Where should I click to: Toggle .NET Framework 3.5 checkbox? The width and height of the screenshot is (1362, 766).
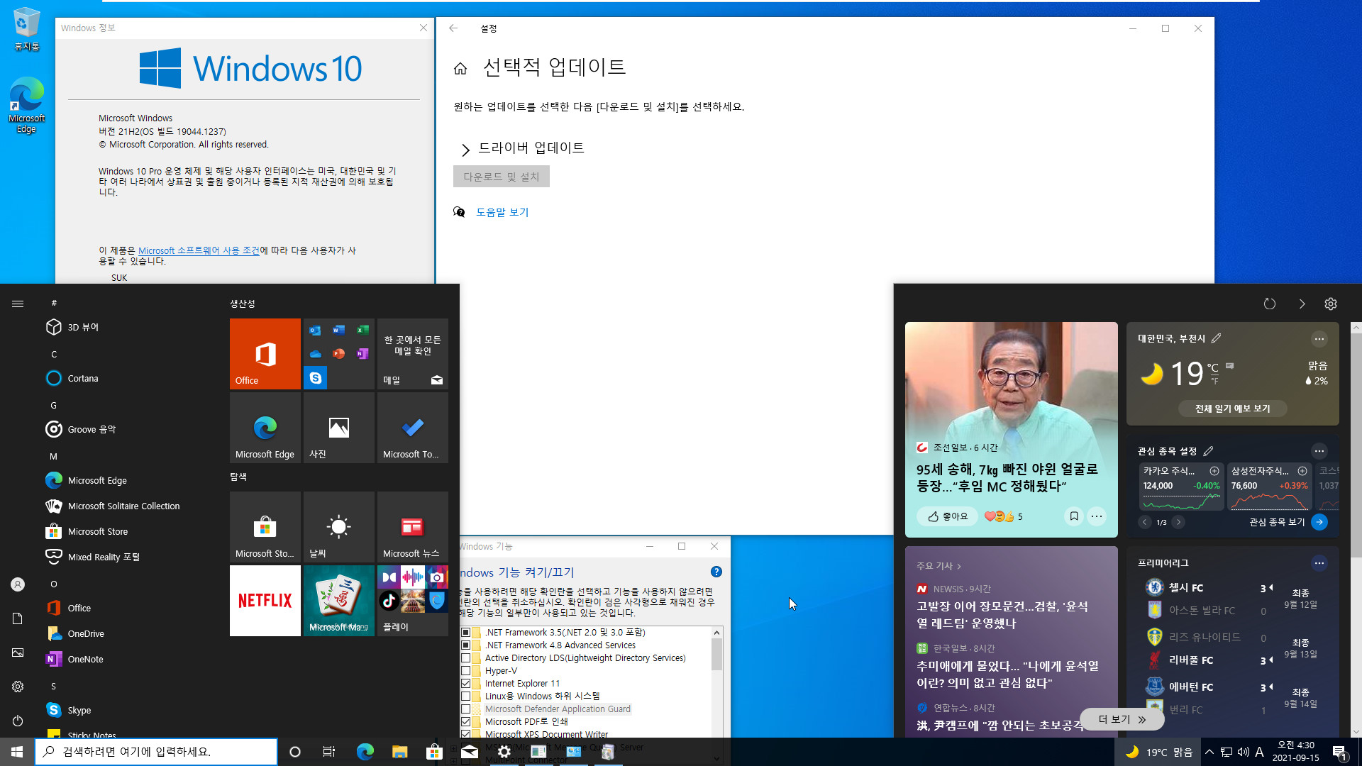coord(466,632)
